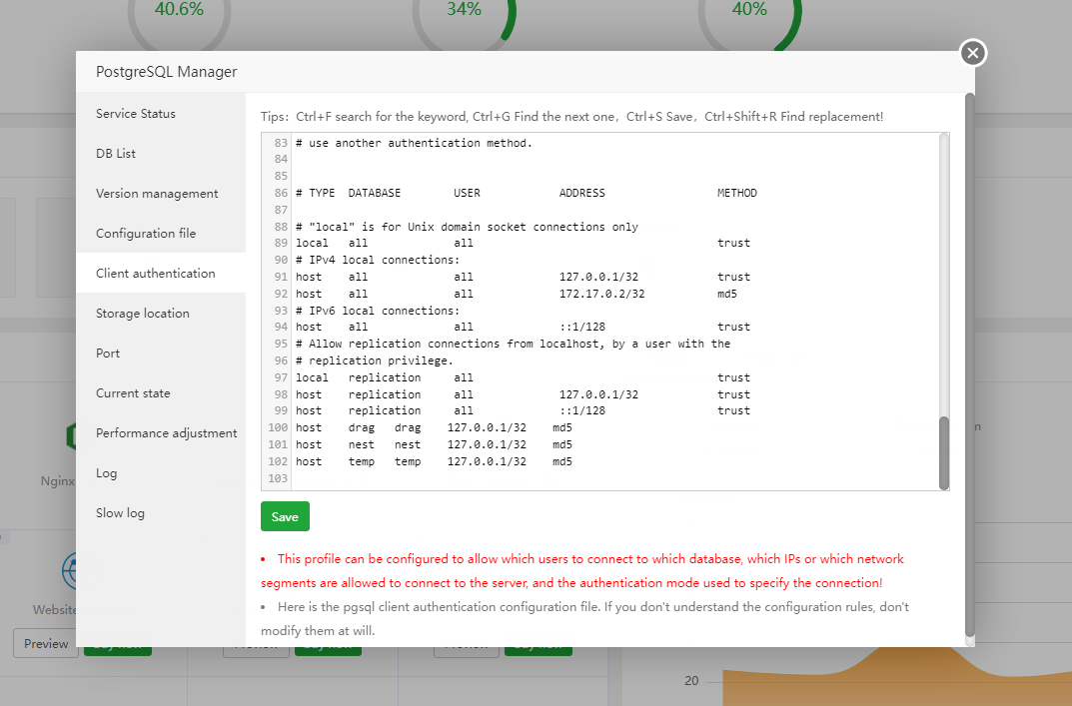Close the PostgreSQL Manager dialog
Viewport: 1072px width, 706px height.
(x=972, y=53)
